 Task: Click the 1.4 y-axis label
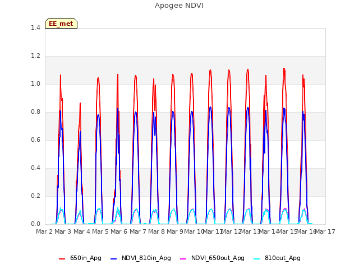pyautogui.click(x=35, y=27)
